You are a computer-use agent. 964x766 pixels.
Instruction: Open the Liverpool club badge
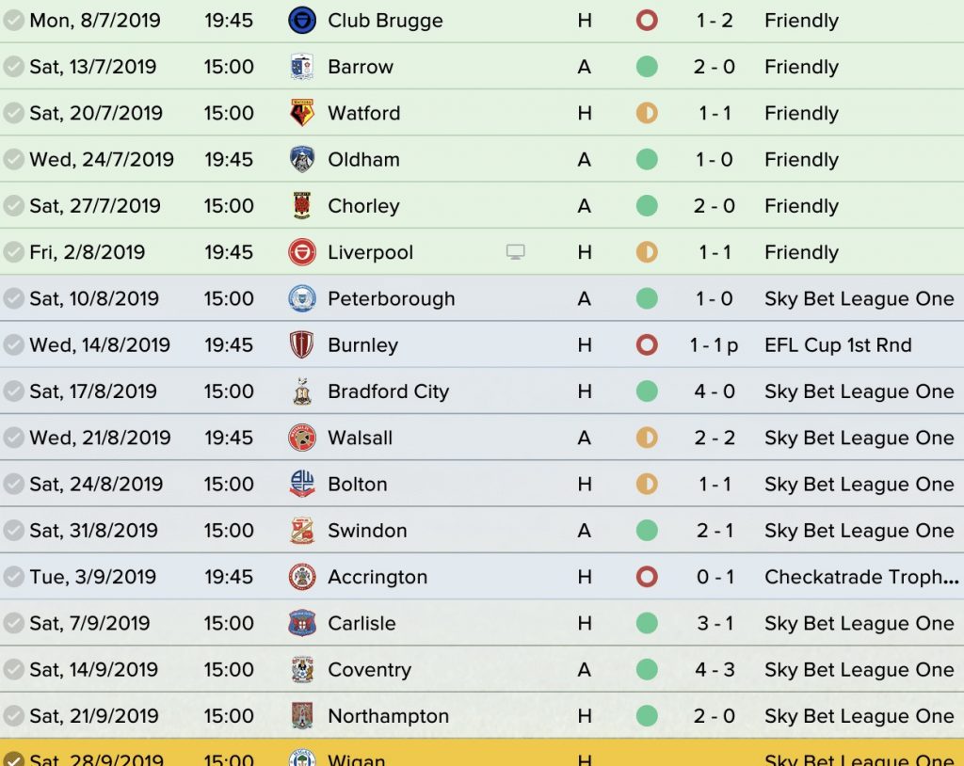tap(302, 252)
